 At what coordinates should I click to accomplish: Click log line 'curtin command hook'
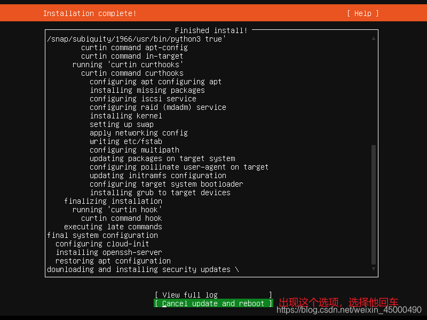coord(122,218)
